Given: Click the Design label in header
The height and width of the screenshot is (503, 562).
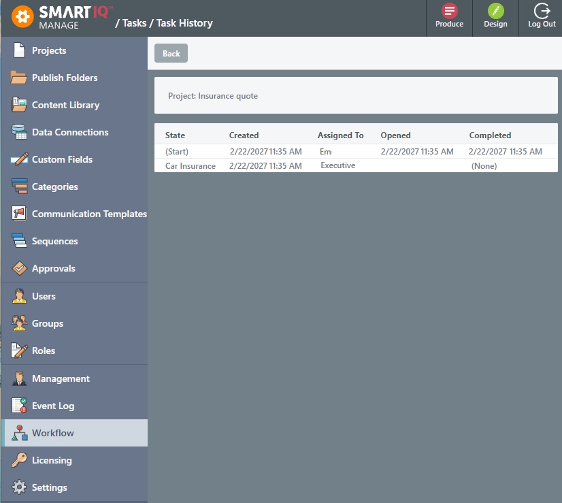Looking at the screenshot, I should pos(496,24).
